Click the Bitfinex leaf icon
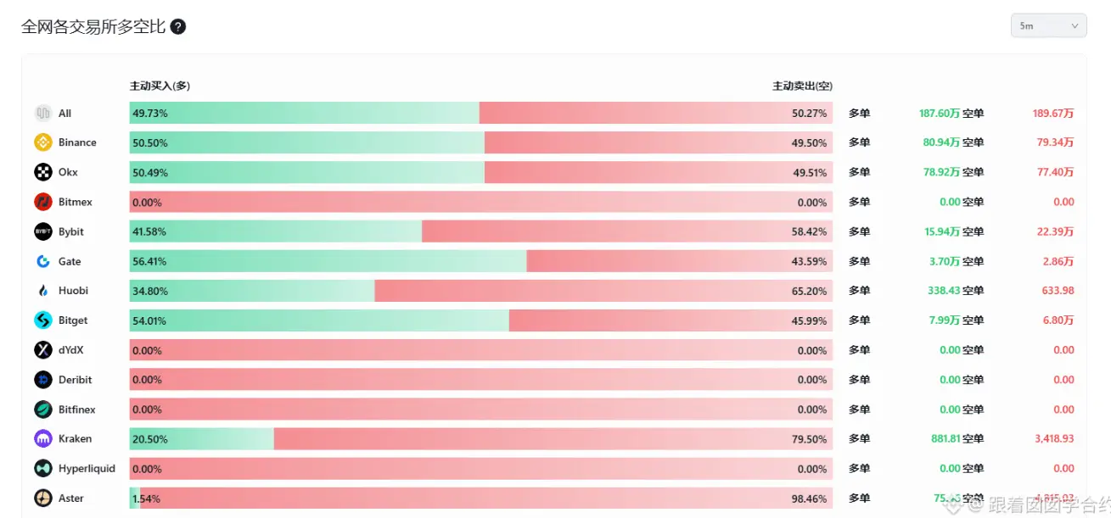The height and width of the screenshot is (518, 1111). coord(43,409)
